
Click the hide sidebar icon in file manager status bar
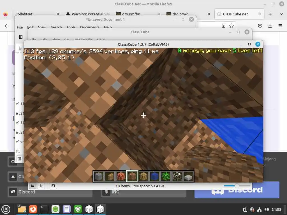53,186
